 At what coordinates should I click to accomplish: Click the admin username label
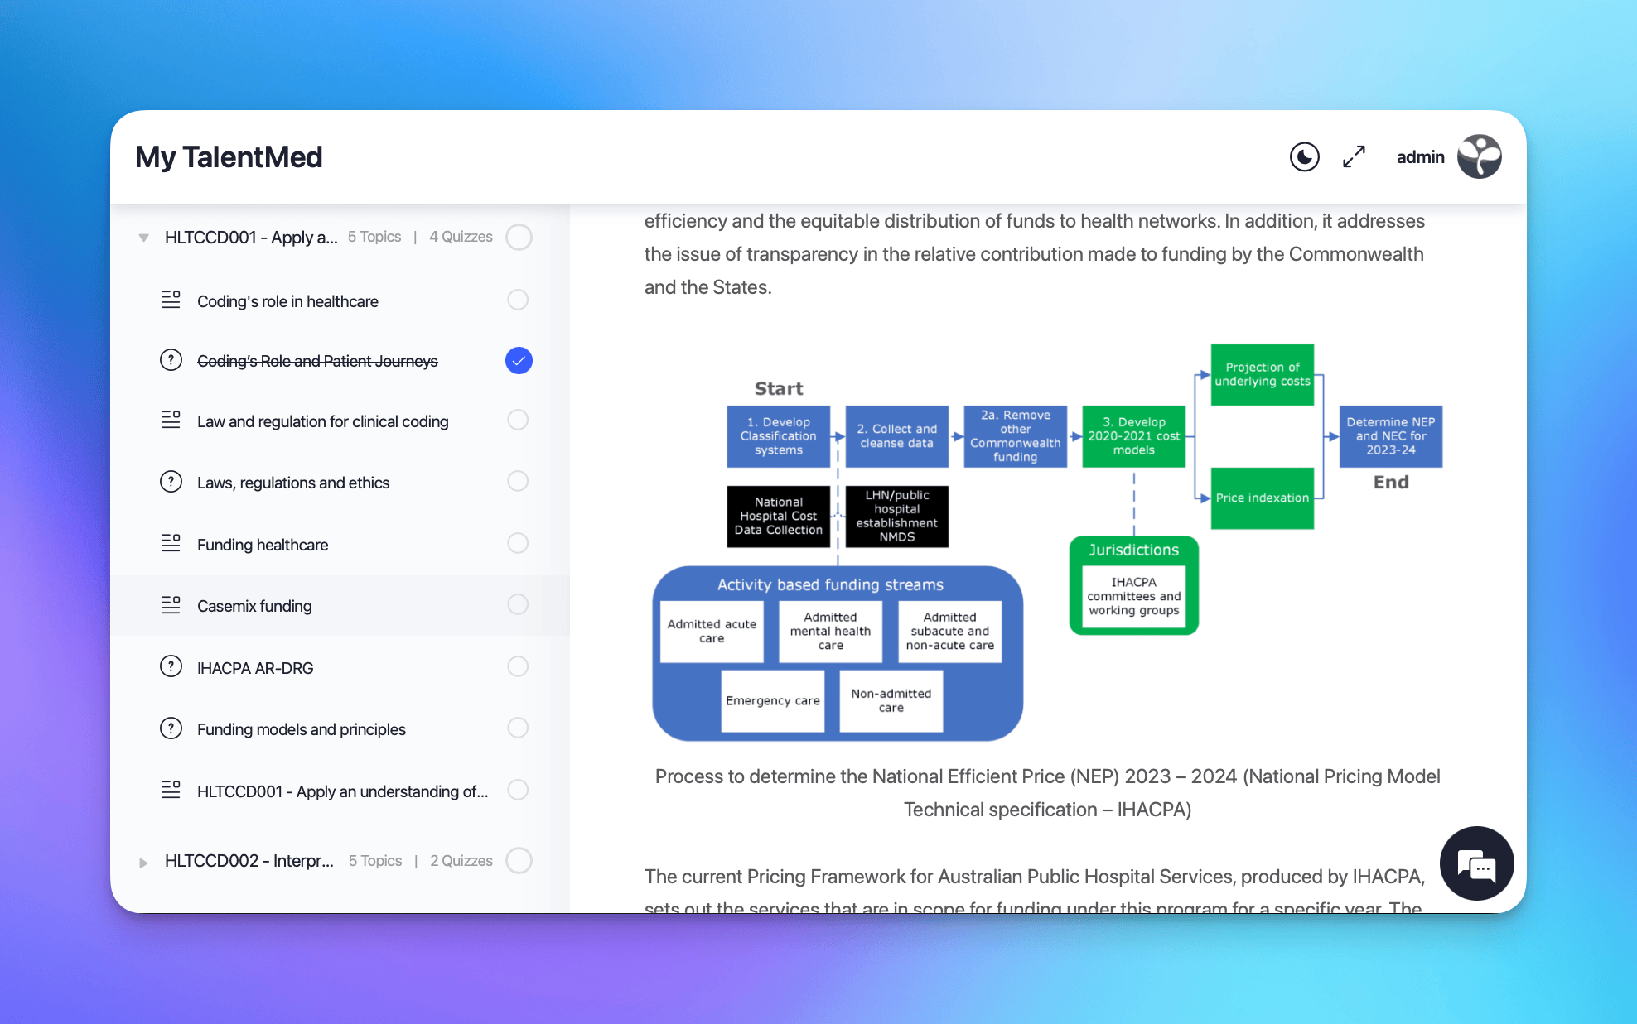pyautogui.click(x=1420, y=156)
